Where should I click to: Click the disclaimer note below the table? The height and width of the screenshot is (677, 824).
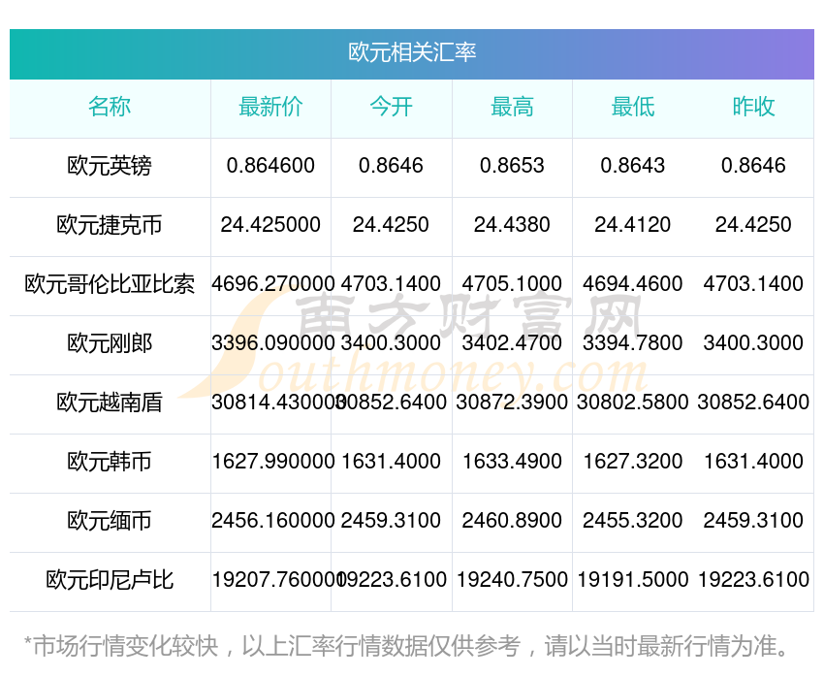click(406, 646)
